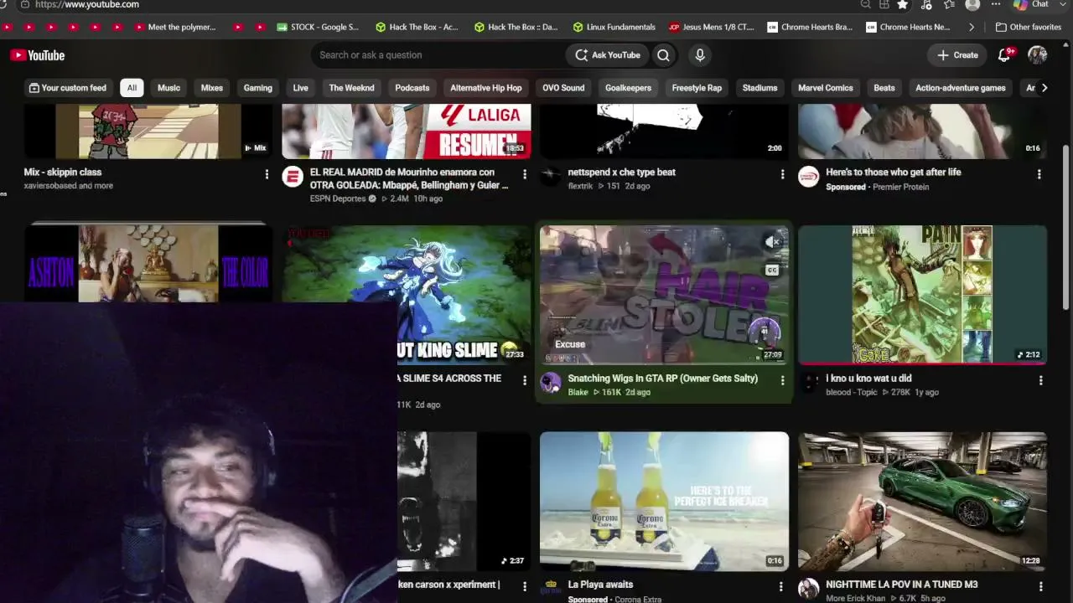Open the KING SLIME anime thumbnail
The image size is (1073, 603).
tap(407, 295)
